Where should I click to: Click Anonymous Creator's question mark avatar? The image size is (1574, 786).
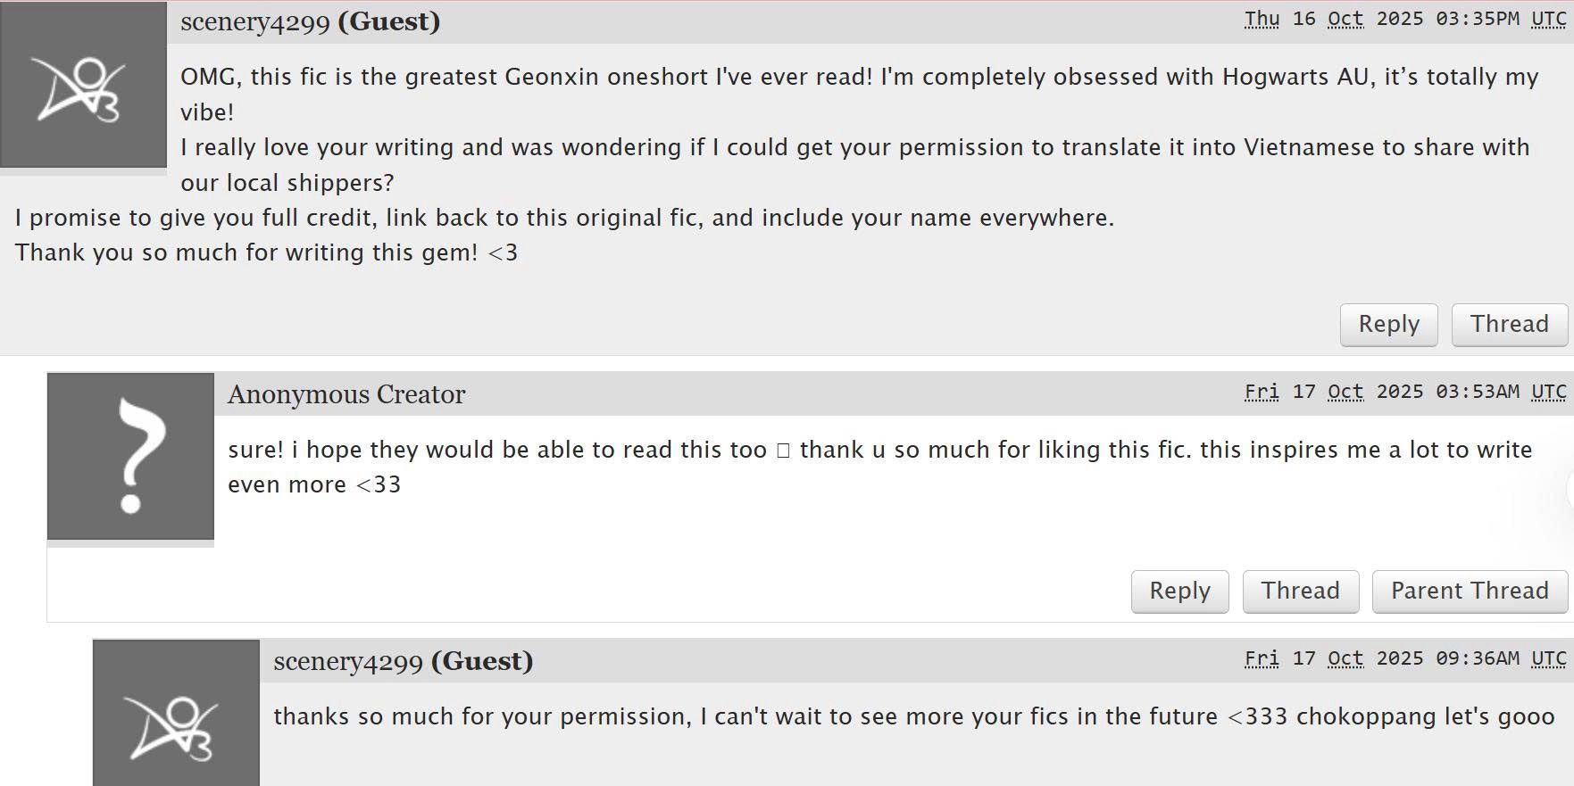tap(130, 456)
